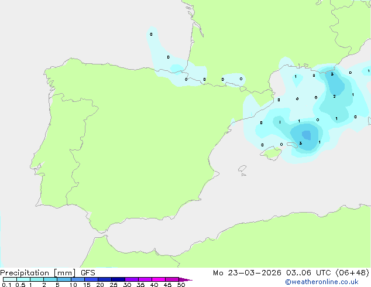
Task: Click the 40–45 mm magenta legend swatch
Action: [159, 279]
